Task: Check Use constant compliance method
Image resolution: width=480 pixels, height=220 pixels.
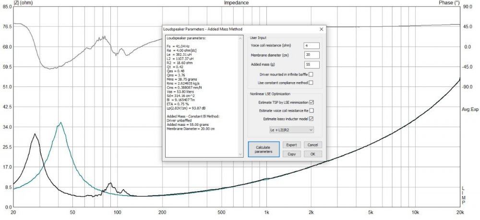Action: point(311,83)
